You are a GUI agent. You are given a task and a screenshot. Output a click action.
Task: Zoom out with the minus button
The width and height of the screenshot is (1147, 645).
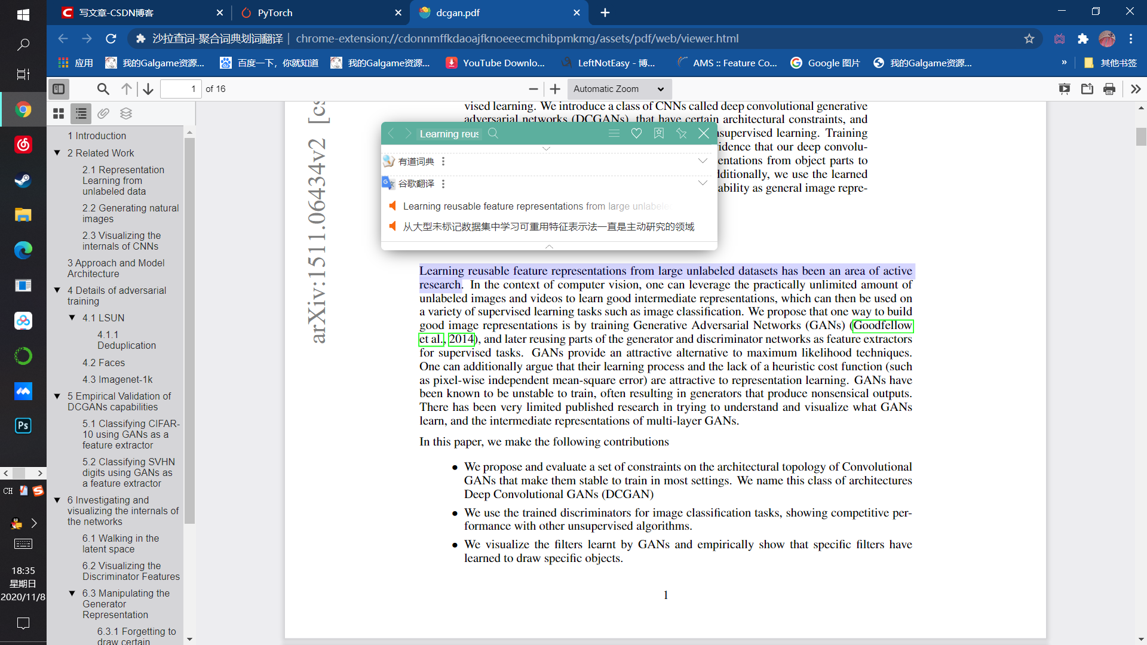point(533,89)
